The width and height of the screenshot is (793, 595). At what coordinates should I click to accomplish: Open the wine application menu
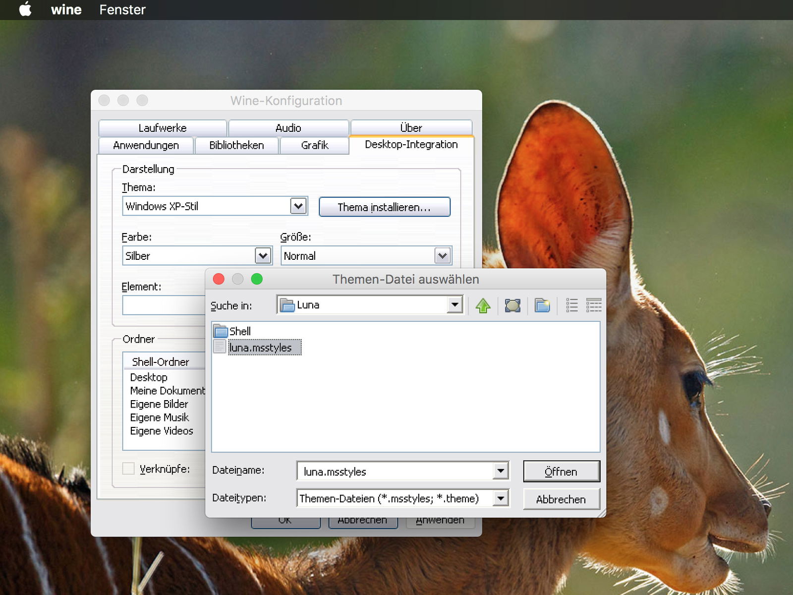(66, 9)
